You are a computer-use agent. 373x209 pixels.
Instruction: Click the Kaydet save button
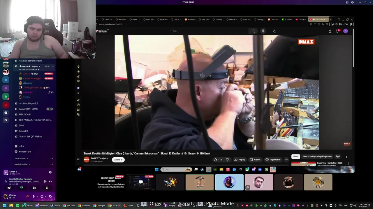coord(255,160)
